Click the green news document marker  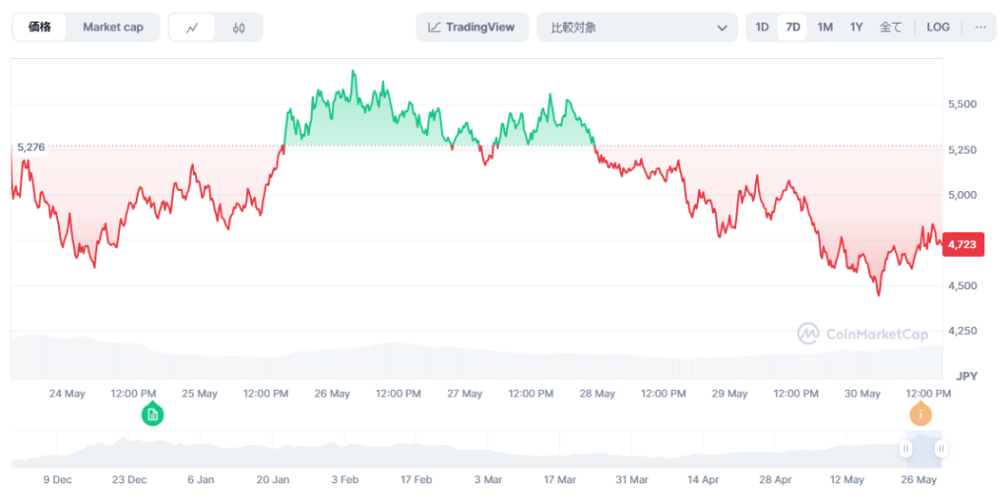[153, 414]
